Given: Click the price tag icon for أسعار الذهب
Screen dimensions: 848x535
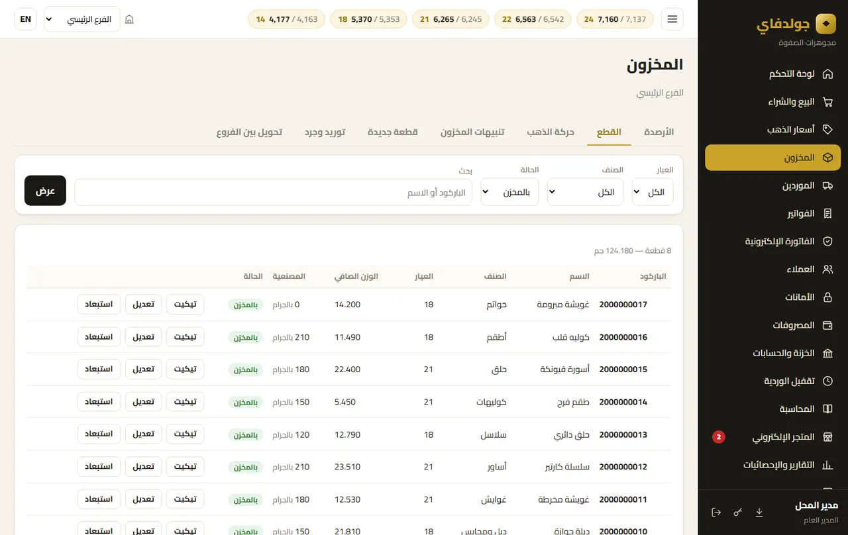Looking at the screenshot, I should pos(827,130).
